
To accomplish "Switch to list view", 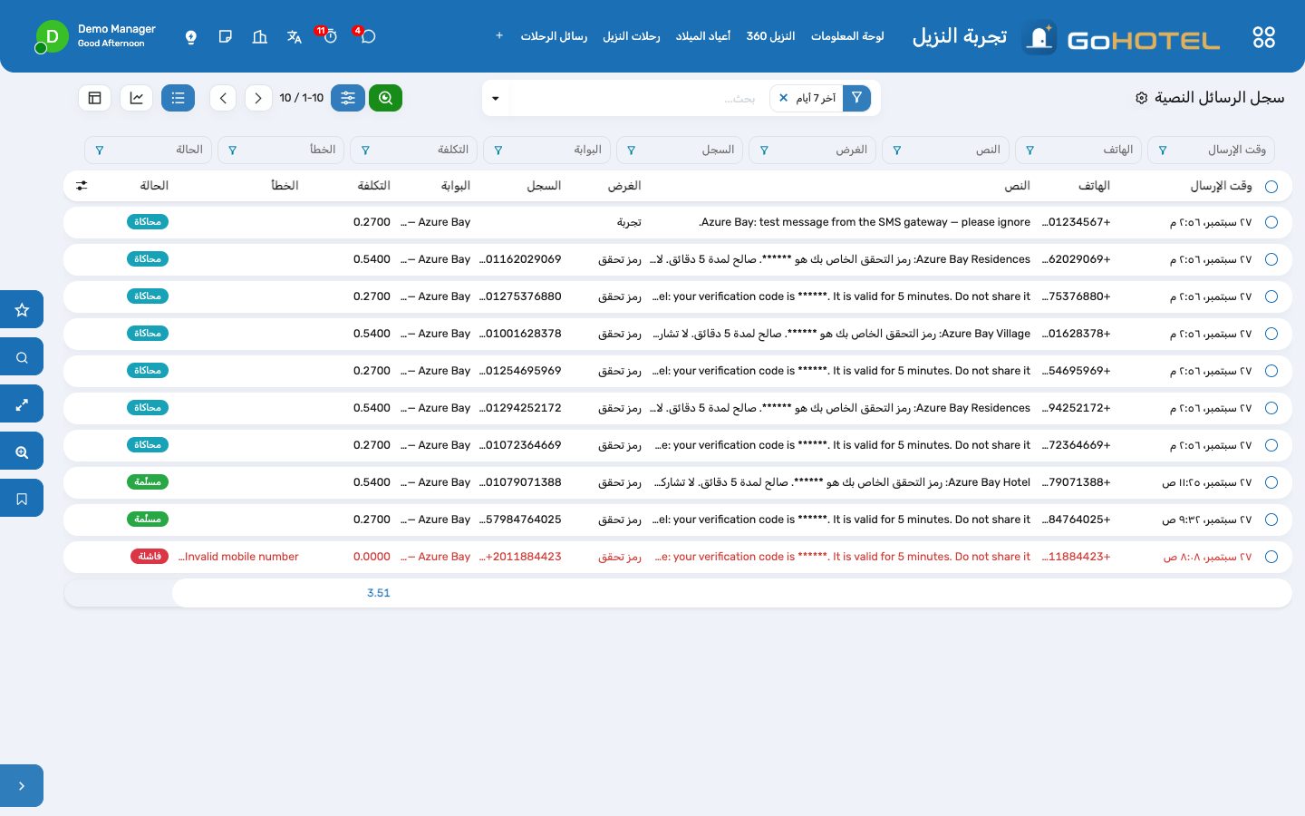I will click(178, 98).
